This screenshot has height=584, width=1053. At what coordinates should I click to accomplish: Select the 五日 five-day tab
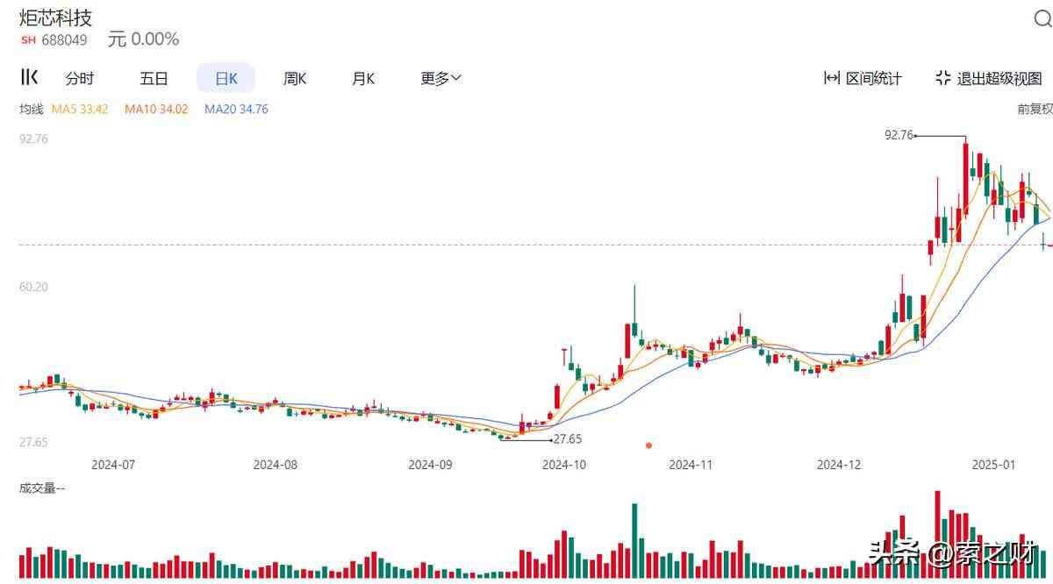pos(154,78)
